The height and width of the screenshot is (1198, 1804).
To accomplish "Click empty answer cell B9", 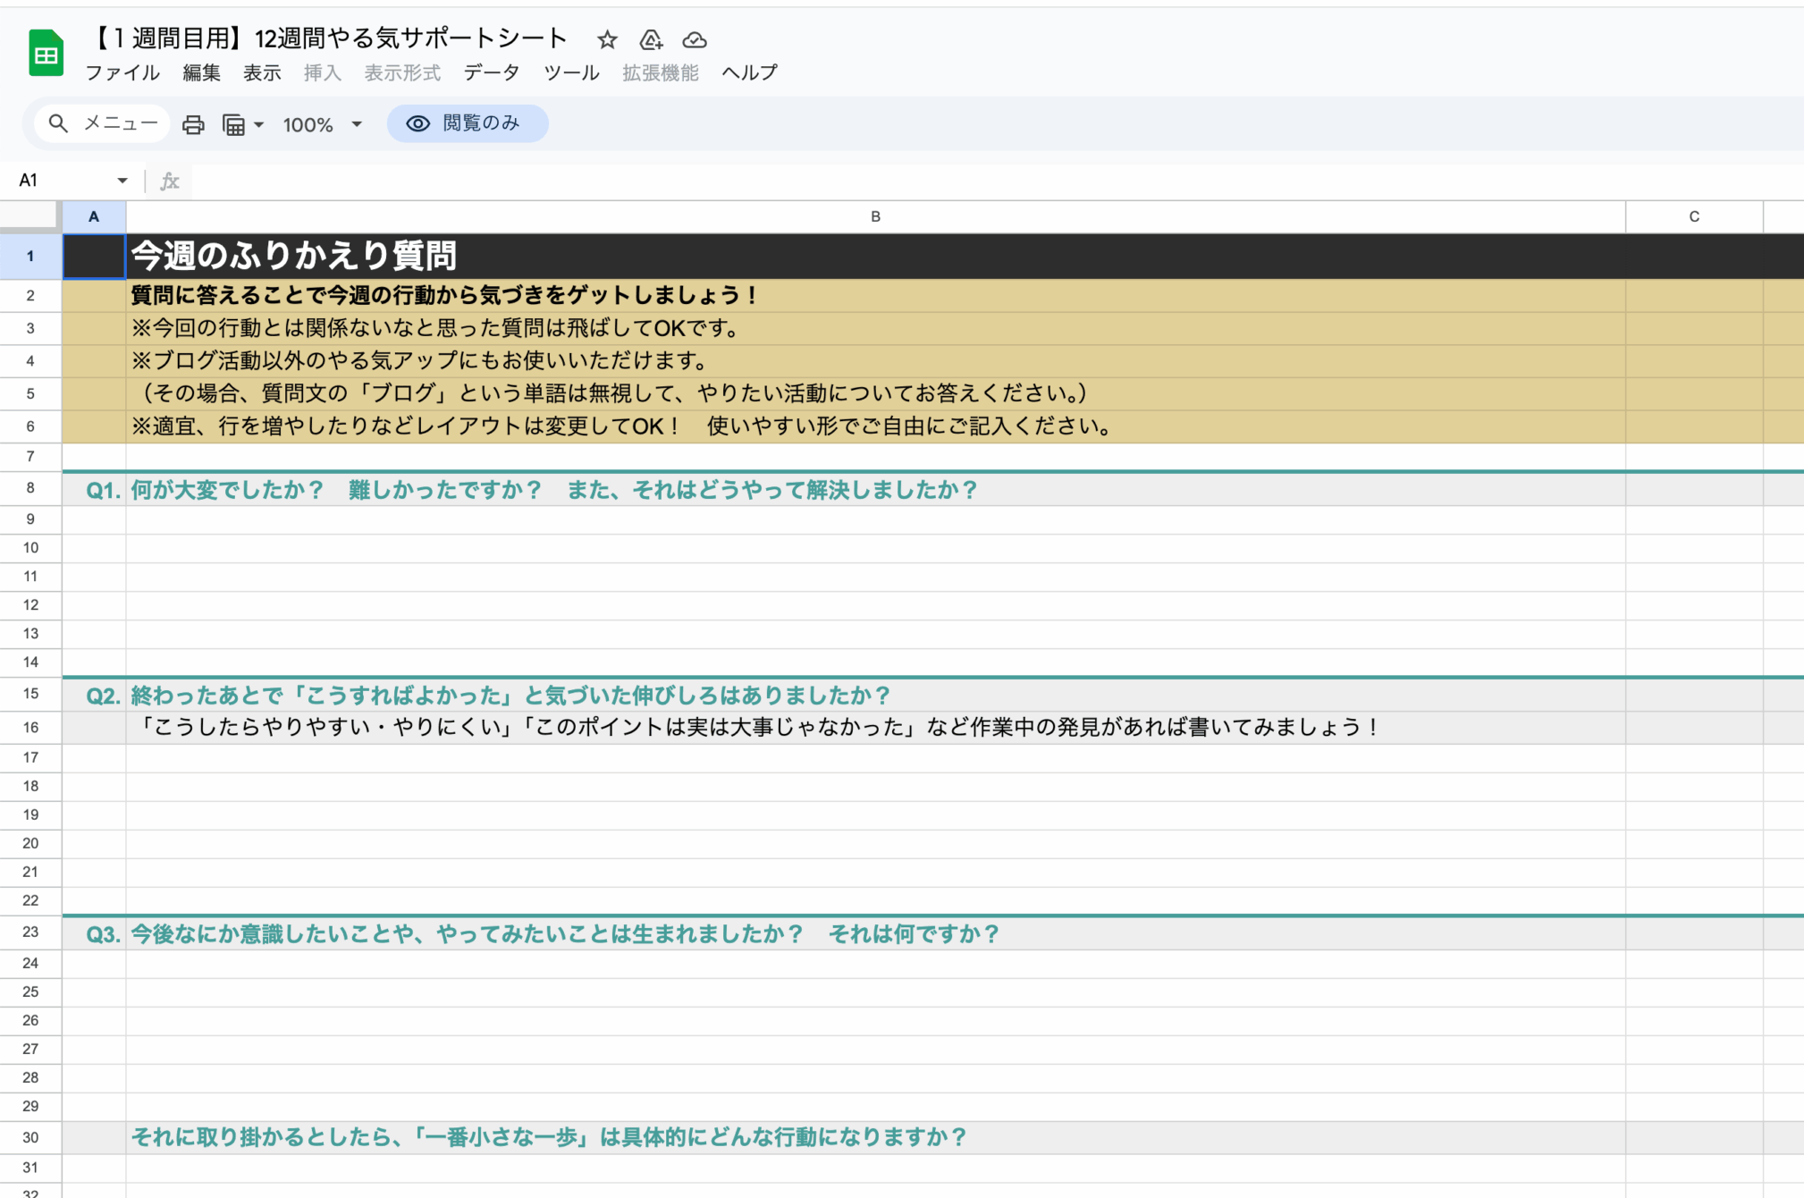I will (875, 520).
